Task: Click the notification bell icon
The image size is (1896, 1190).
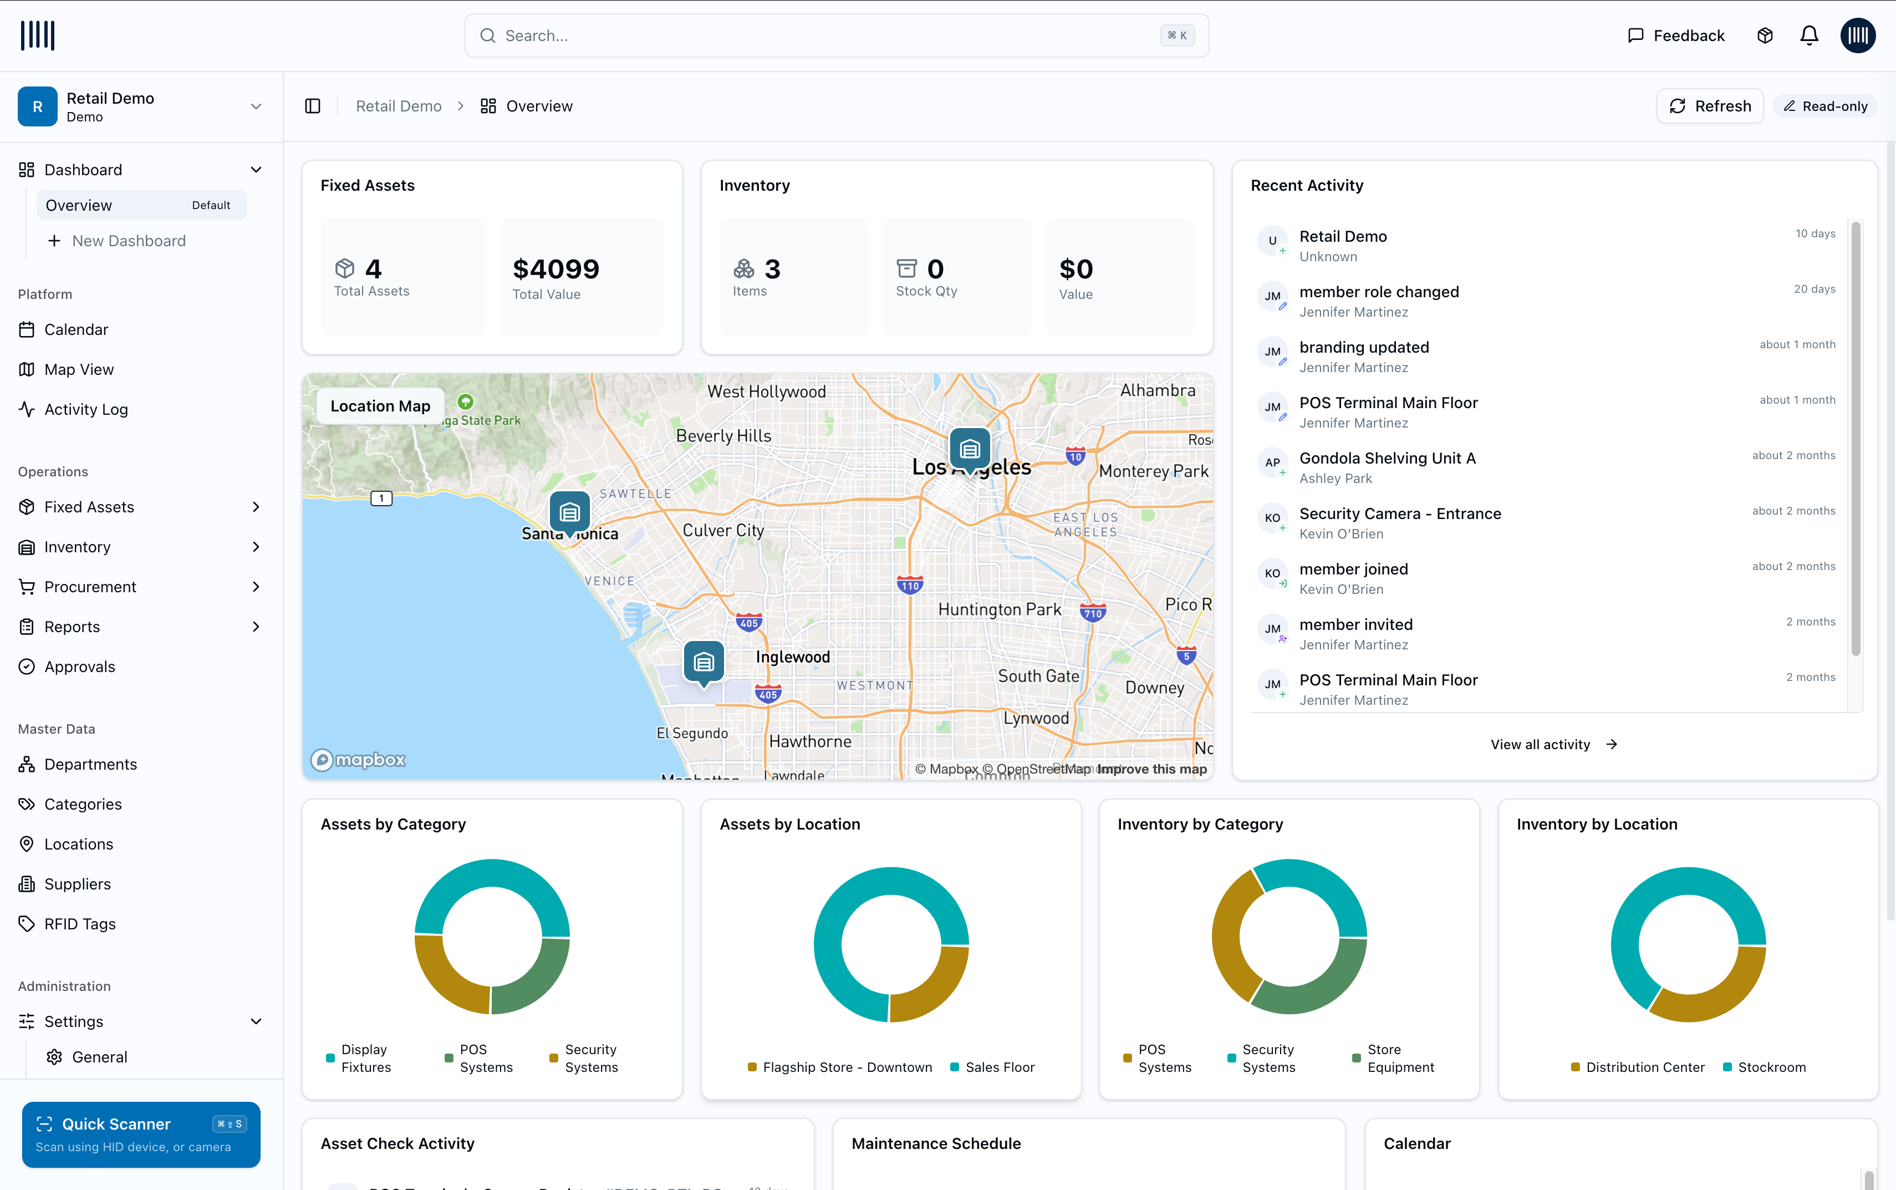Action: click(x=1808, y=35)
